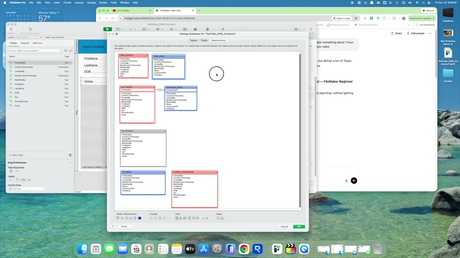Create a relationship with the link icon
The image size is (460, 258).
point(122,218)
